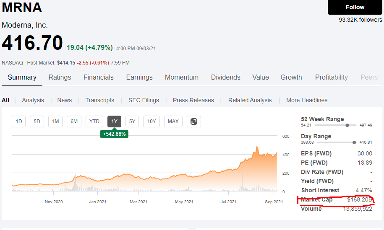Click the Sep 2021 axis label
Image resolution: width=384 pixels, height=230 pixels.
(x=274, y=202)
